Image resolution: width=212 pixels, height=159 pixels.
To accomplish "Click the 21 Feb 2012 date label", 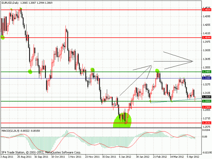I will click(160, 157).
